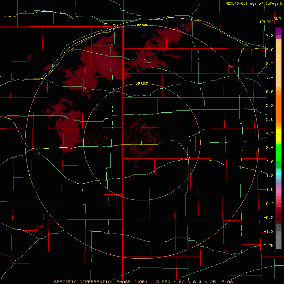This screenshot has height=284, width=284.
Task: Click the 9.8 scale value
Action: click(270, 35)
